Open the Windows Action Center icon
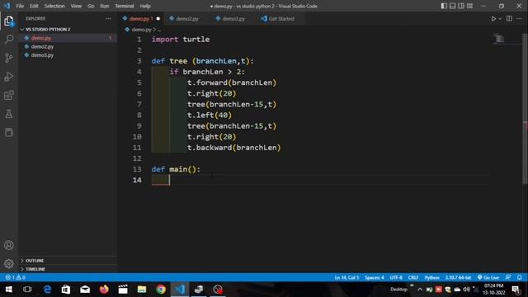Screen dimensions: 528x297 coord(516,290)
